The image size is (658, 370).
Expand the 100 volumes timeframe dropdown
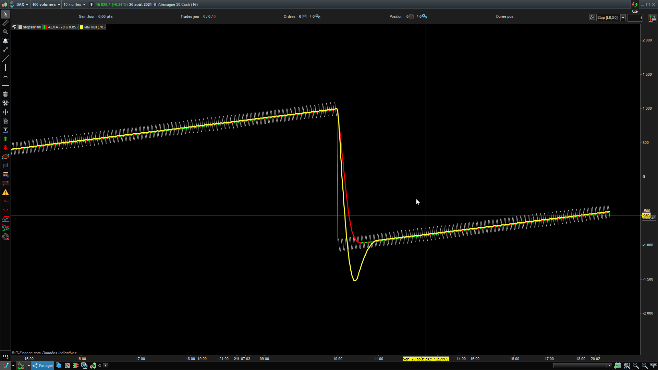[46, 4]
